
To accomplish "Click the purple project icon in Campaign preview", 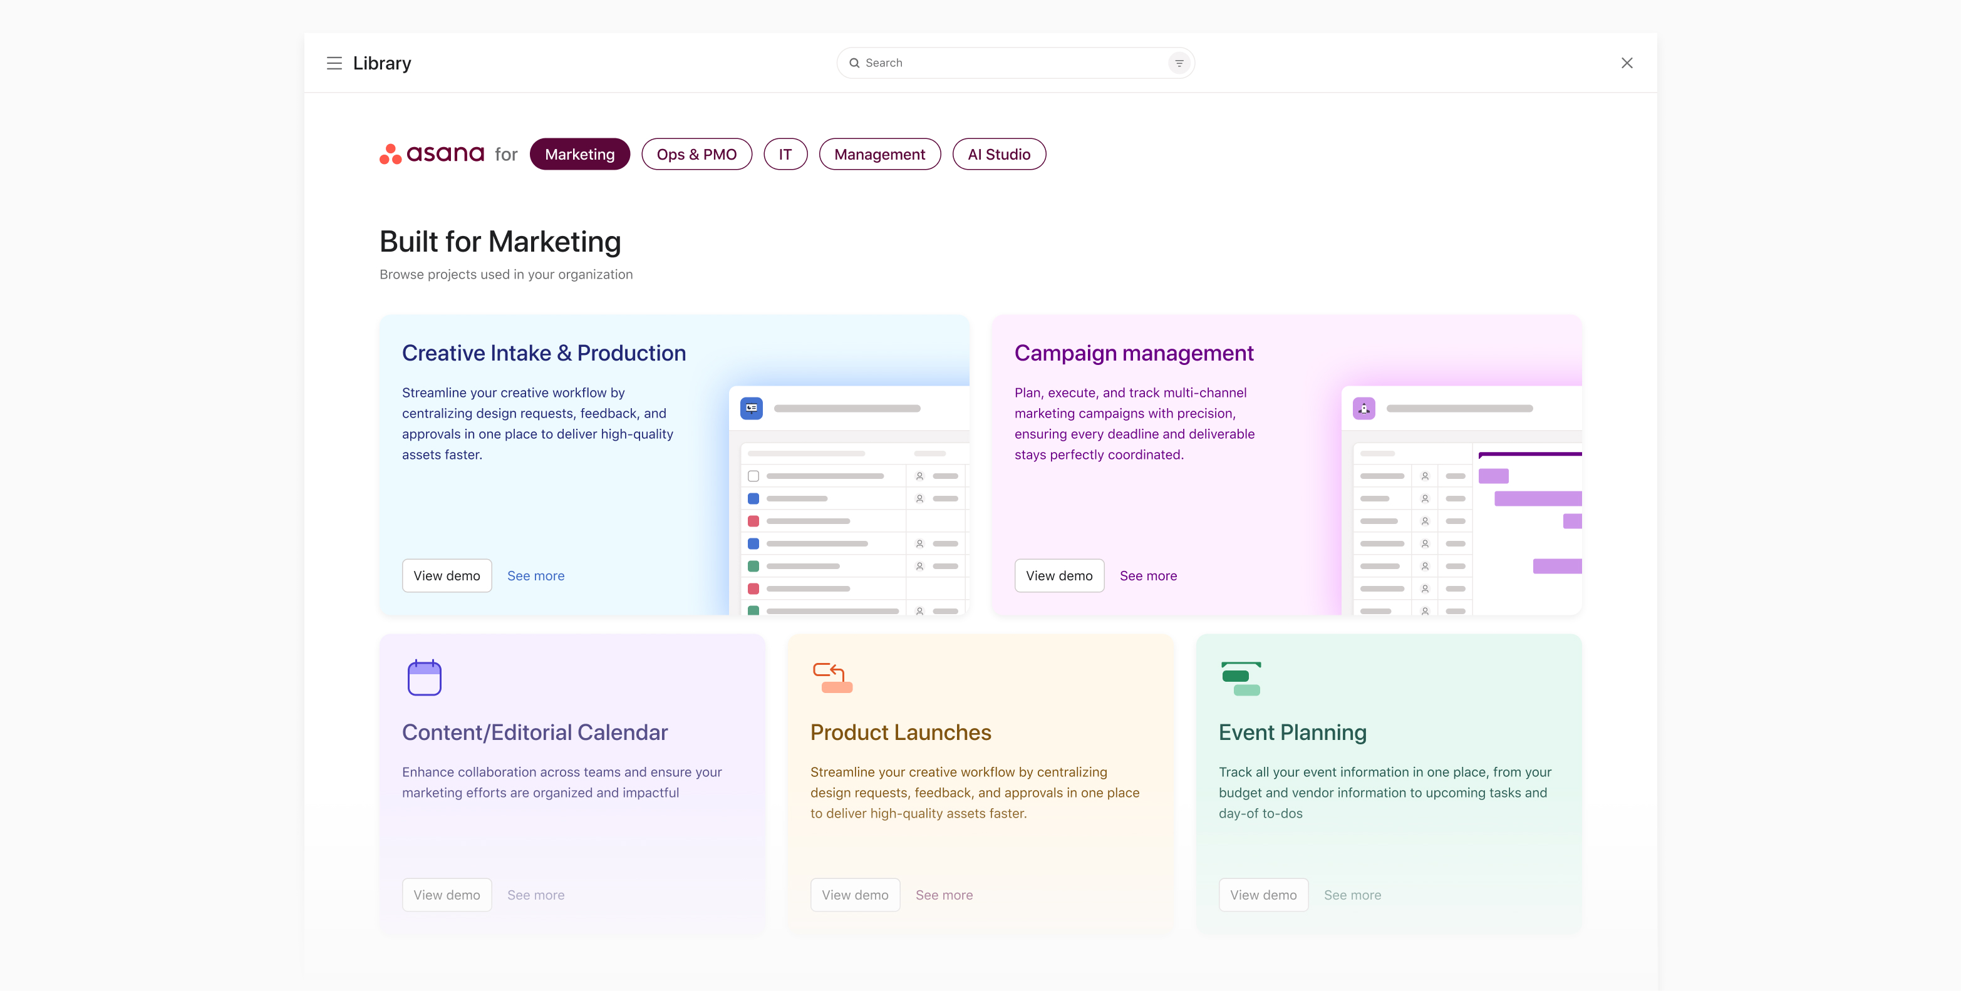I will [1363, 408].
